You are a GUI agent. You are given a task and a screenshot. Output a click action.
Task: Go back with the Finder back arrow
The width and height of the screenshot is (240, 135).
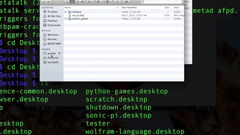44,1
